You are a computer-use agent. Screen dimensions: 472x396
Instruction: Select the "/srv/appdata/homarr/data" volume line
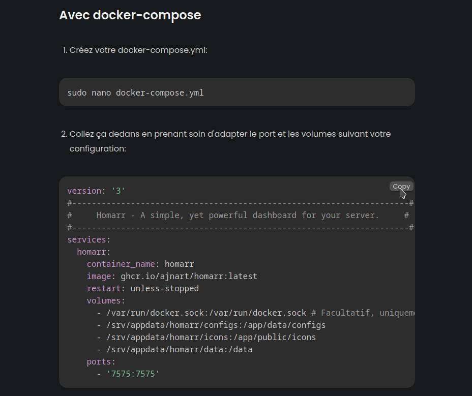(179, 349)
